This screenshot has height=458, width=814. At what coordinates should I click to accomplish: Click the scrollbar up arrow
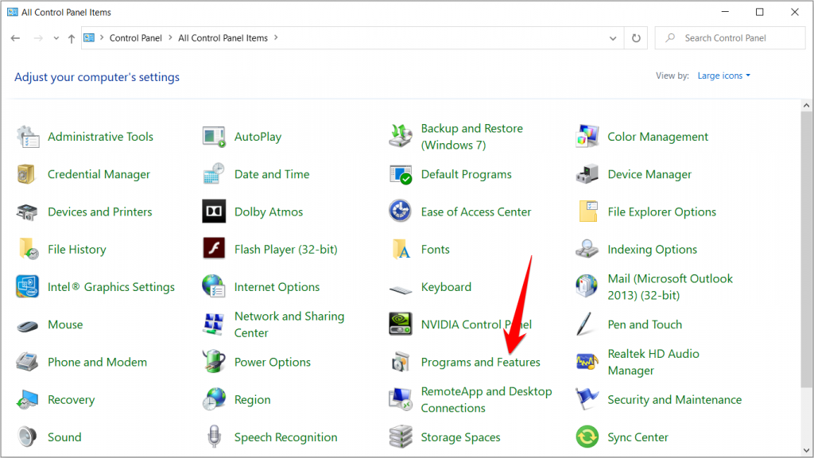click(806, 106)
